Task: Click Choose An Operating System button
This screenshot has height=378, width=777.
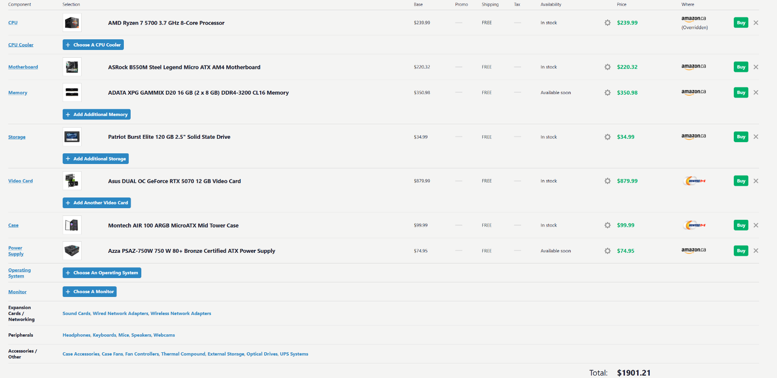Action: 102,273
